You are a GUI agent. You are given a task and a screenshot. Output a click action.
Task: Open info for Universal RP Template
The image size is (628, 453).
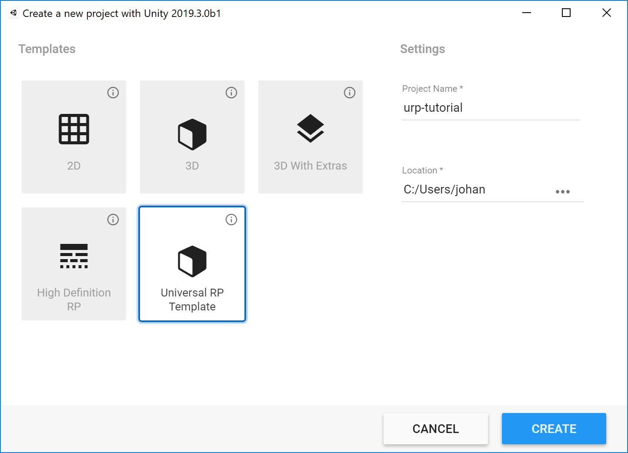231,220
